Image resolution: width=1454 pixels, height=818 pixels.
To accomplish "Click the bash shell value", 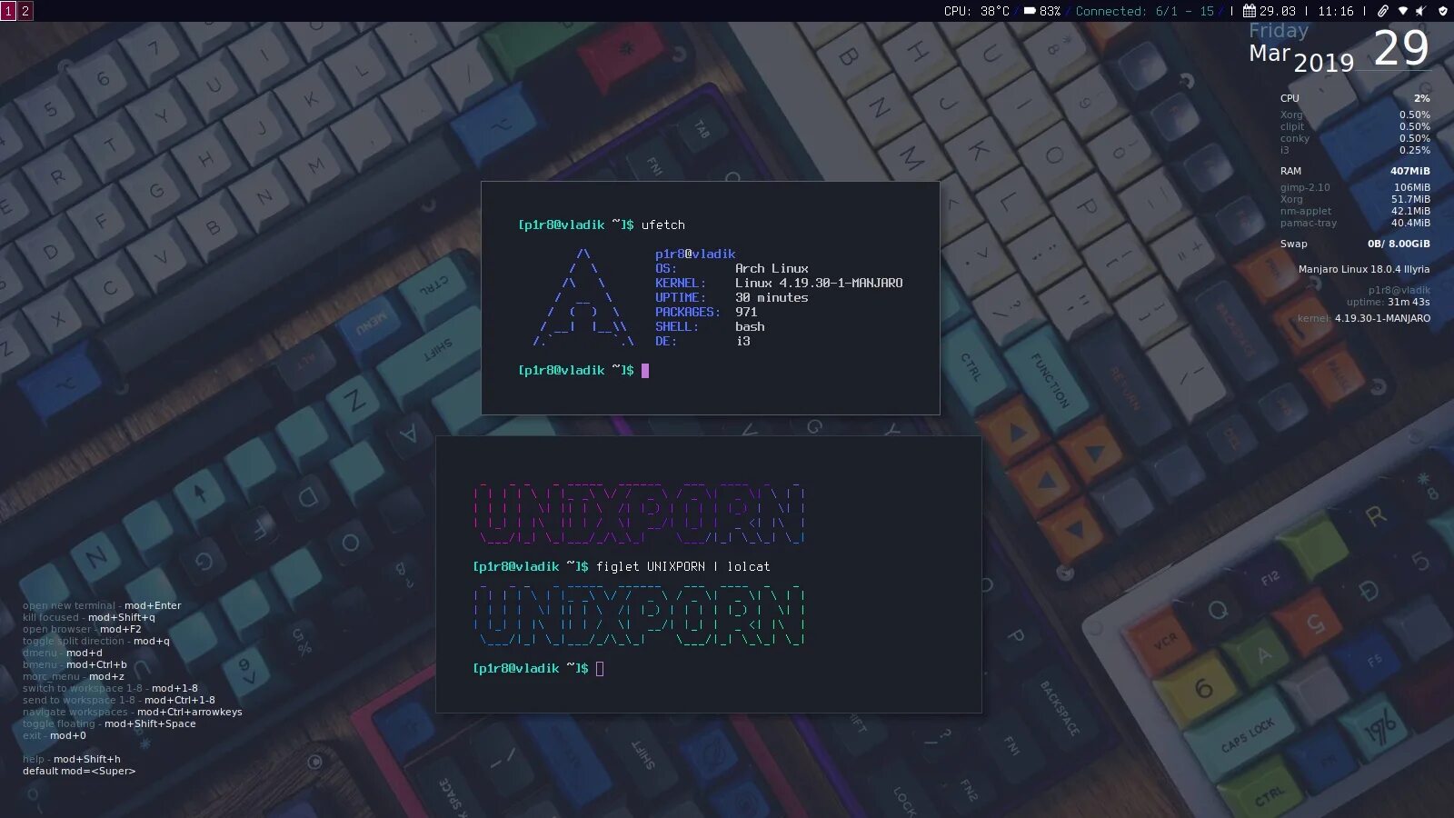I will click(x=750, y=326).
